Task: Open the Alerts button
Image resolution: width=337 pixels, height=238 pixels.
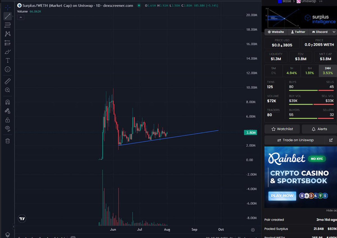Action: tap(319, 129)
